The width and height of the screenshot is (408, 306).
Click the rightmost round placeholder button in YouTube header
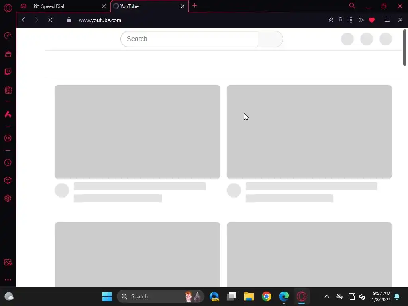386,39
